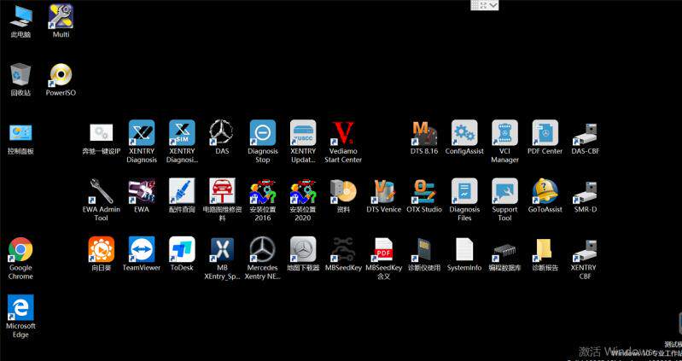Open the SystemInfo file icon
Screen dimensions: 682x361
[464, 250]
